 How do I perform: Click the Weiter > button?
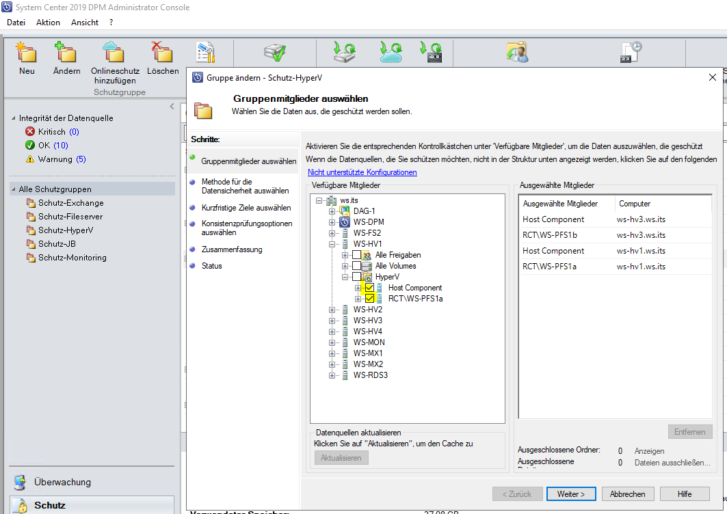[x=571, y=494]
